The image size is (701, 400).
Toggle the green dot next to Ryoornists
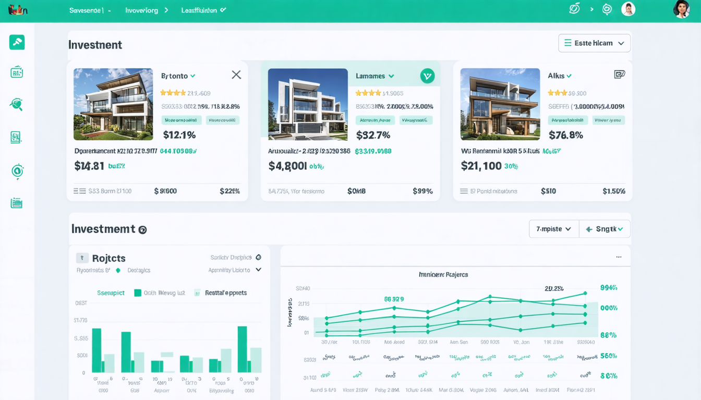(x=118, y=270)
